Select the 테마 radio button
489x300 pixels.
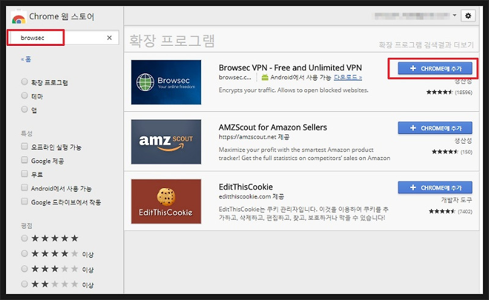(x=24, y=96)
